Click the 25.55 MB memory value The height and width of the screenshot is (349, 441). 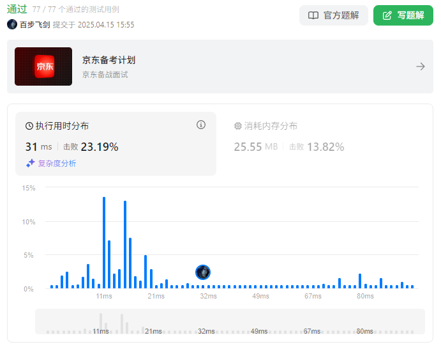[x=256, y=147]
